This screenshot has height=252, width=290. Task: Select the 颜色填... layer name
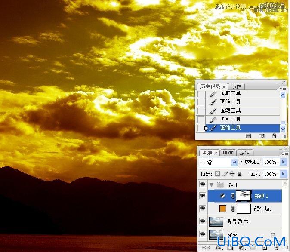pyautogui.click(x=264, y=209)
